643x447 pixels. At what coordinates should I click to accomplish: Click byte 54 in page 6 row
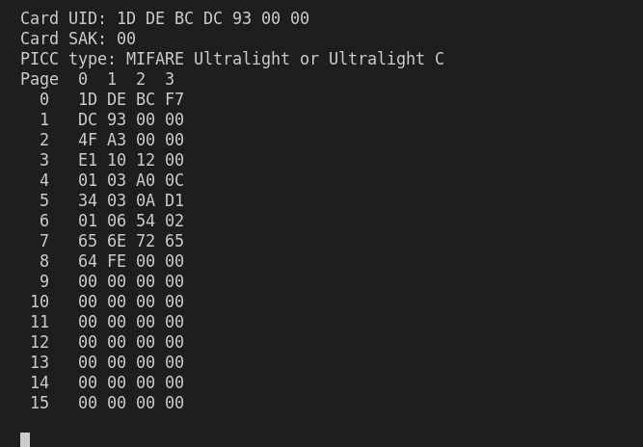[x=146, y=221]
